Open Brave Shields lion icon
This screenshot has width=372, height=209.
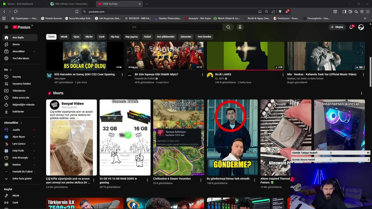point(280,12)
